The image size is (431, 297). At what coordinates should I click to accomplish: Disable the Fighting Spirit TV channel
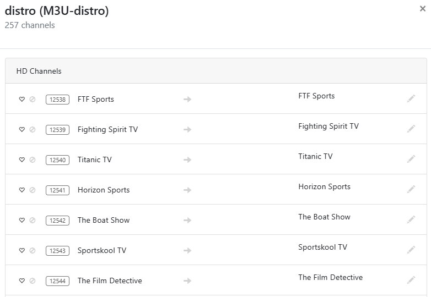32,130
